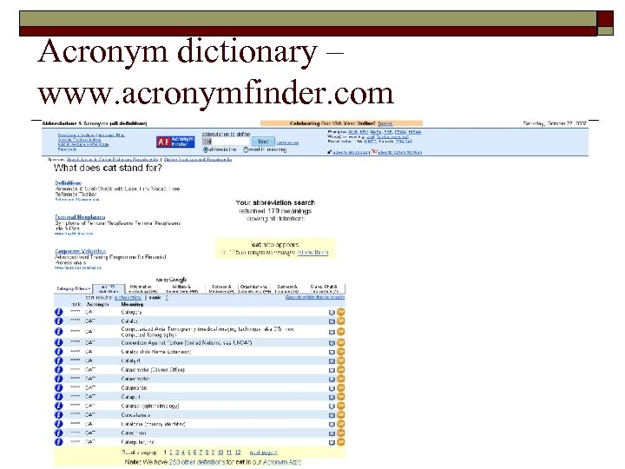Switch to Slang, Chat & Pop culture tab
625x469 pixels.
(324, 289)
